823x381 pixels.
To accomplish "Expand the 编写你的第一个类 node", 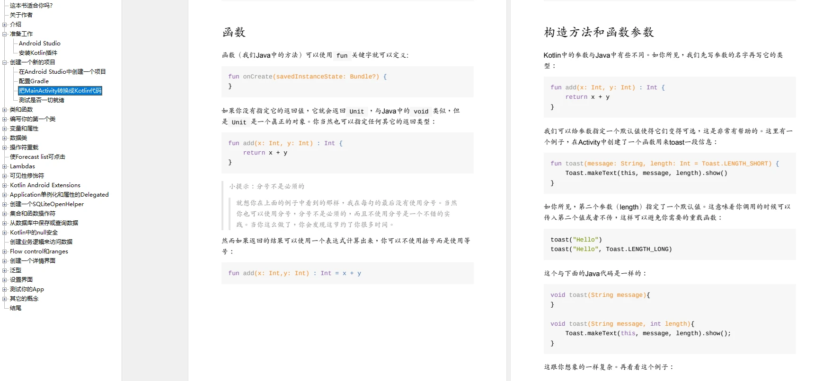I will pyautogui.click(x=5, y=119).
